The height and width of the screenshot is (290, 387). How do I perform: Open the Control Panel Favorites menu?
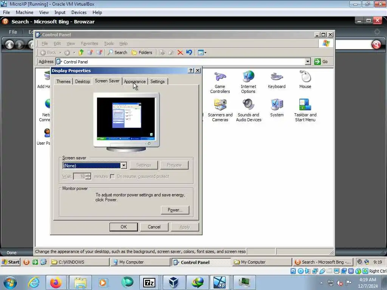tap(89, 44)
